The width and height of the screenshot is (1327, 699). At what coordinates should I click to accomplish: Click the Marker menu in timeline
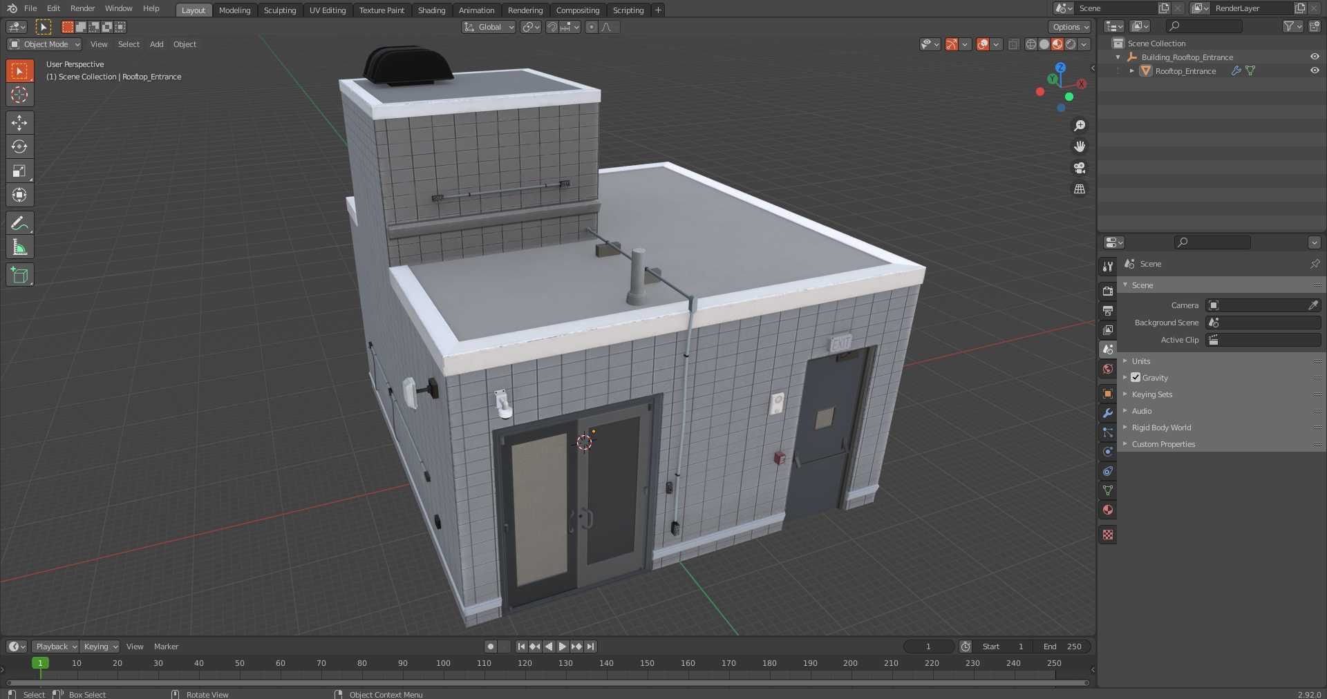(166, 647)
